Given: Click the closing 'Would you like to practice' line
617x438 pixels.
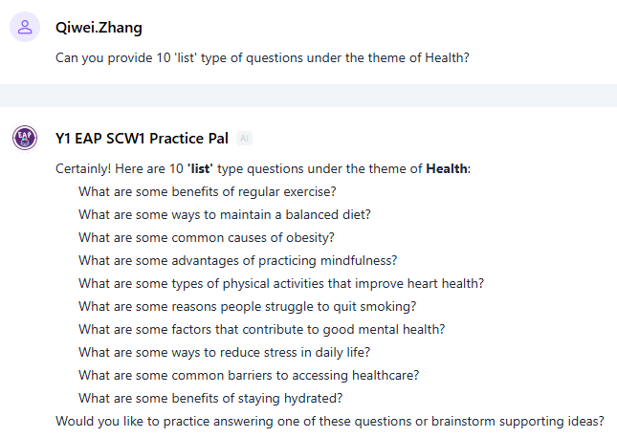Looking at the screenshot, I should [x=330, y=421].
